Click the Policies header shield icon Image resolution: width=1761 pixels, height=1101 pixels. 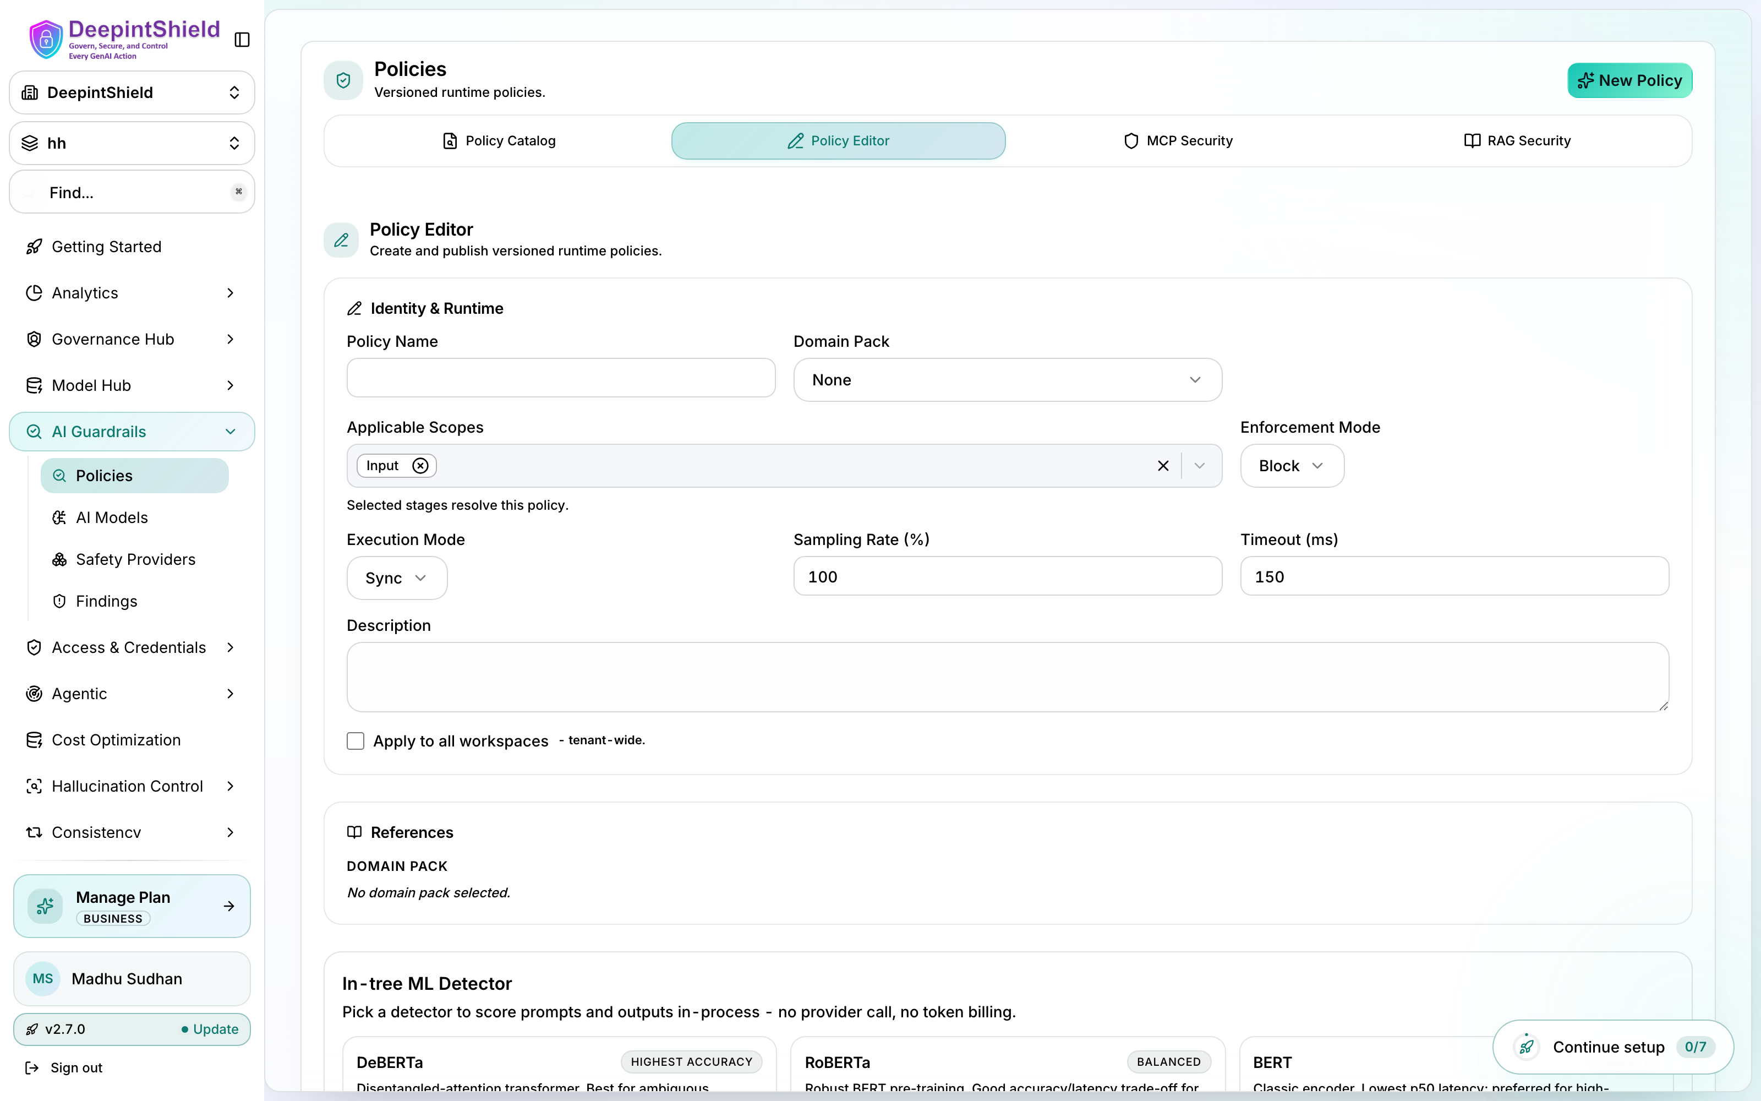tap(343, 80)
